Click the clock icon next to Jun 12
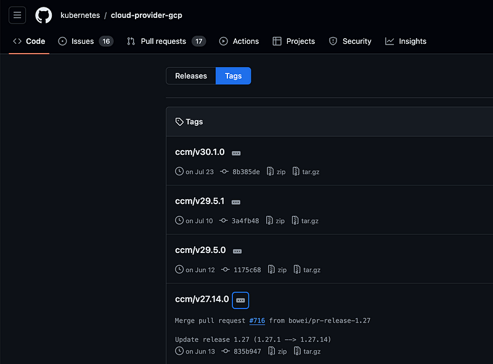This screenshot has width=493, height=364. coord(179,270)
